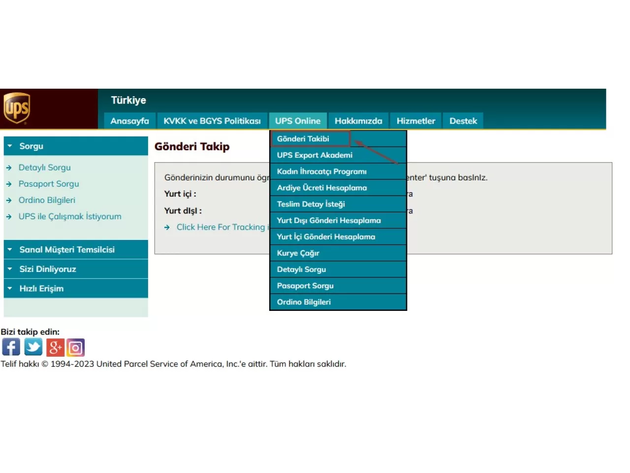Open the Twitter social icon
This screenshot has width=630, height=473.
(33, 347)
